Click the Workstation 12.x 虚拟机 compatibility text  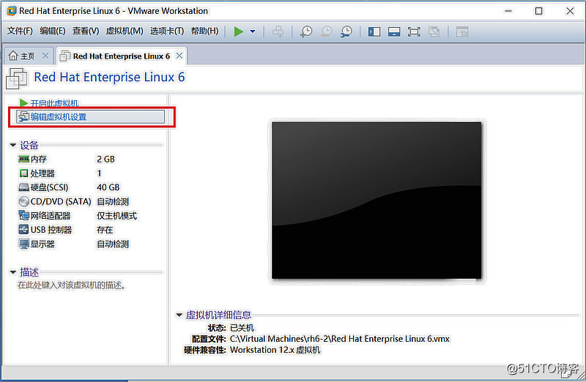click(275, 351)
